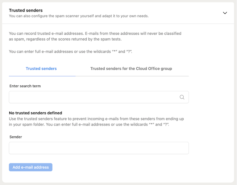
Task: Select the 'No trusted senders defined' heading
Action: pyautogui.click(x=36, y=113)
